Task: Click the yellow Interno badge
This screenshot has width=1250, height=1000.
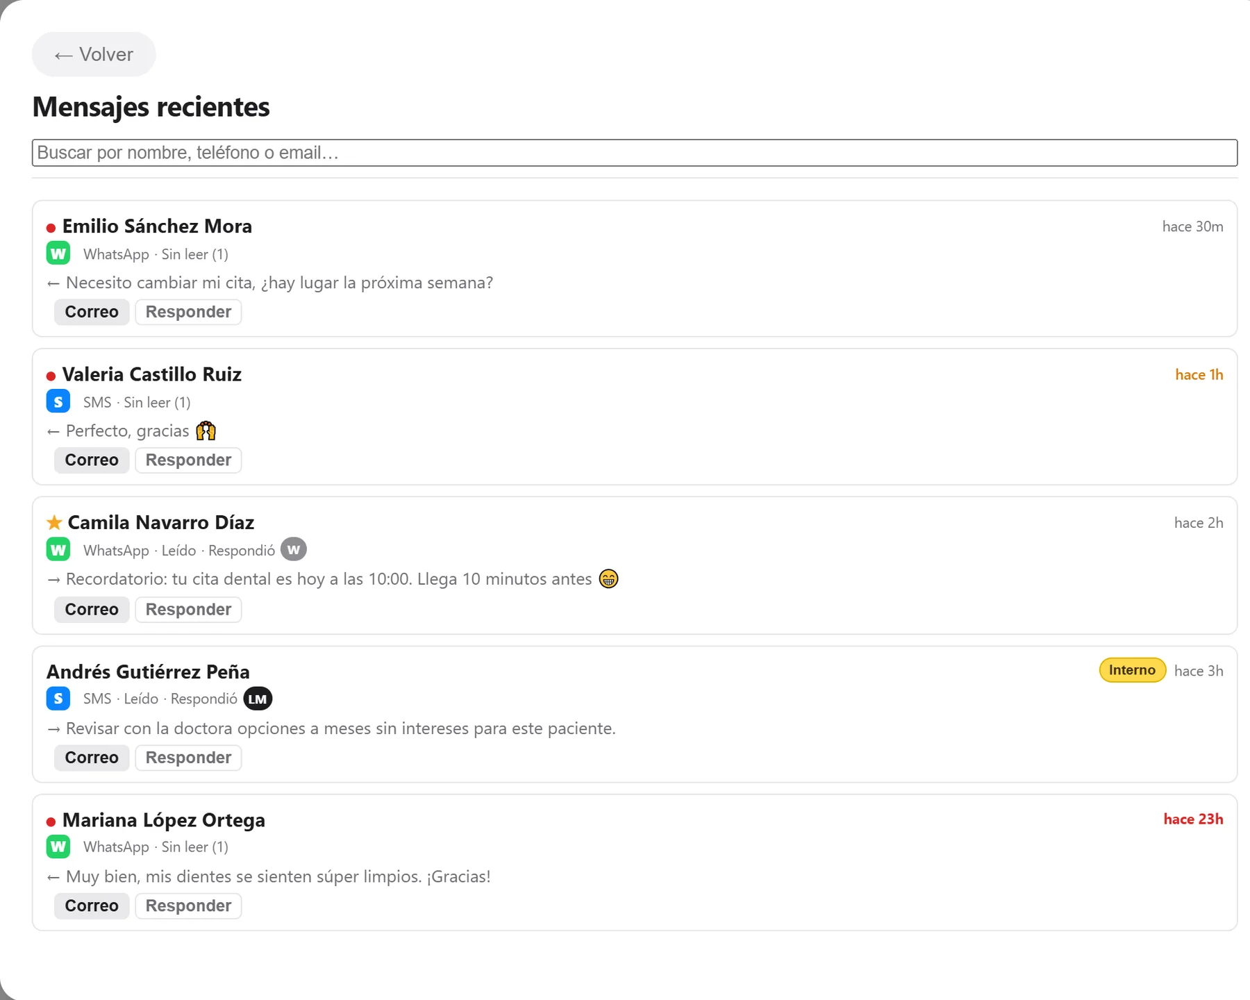Action: point(1132,670)
